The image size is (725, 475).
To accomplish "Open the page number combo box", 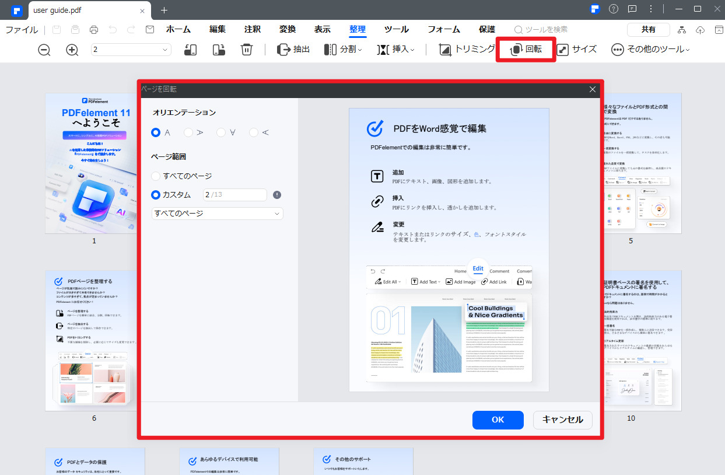I will (131, 50).
